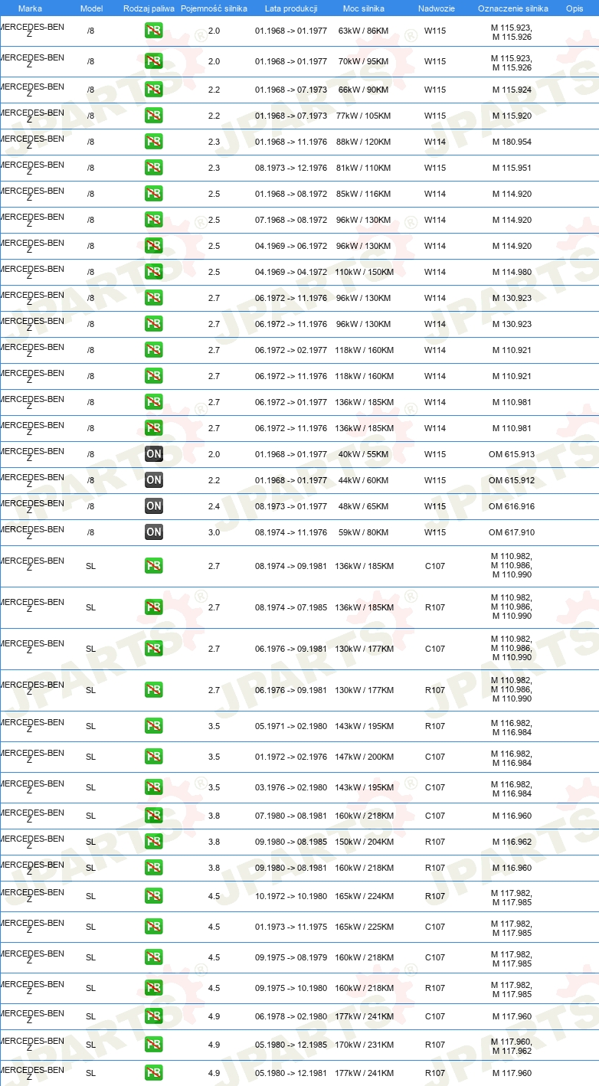Click the 150kW / 204KM power cell
This screenshot has width=599, height=1086.
(364, 842)
